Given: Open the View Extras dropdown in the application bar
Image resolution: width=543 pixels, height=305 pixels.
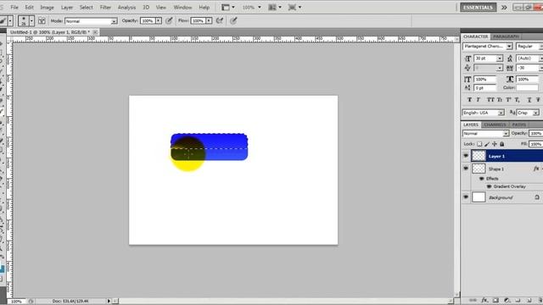Looking at the screenshot, I should pos(228,8).
